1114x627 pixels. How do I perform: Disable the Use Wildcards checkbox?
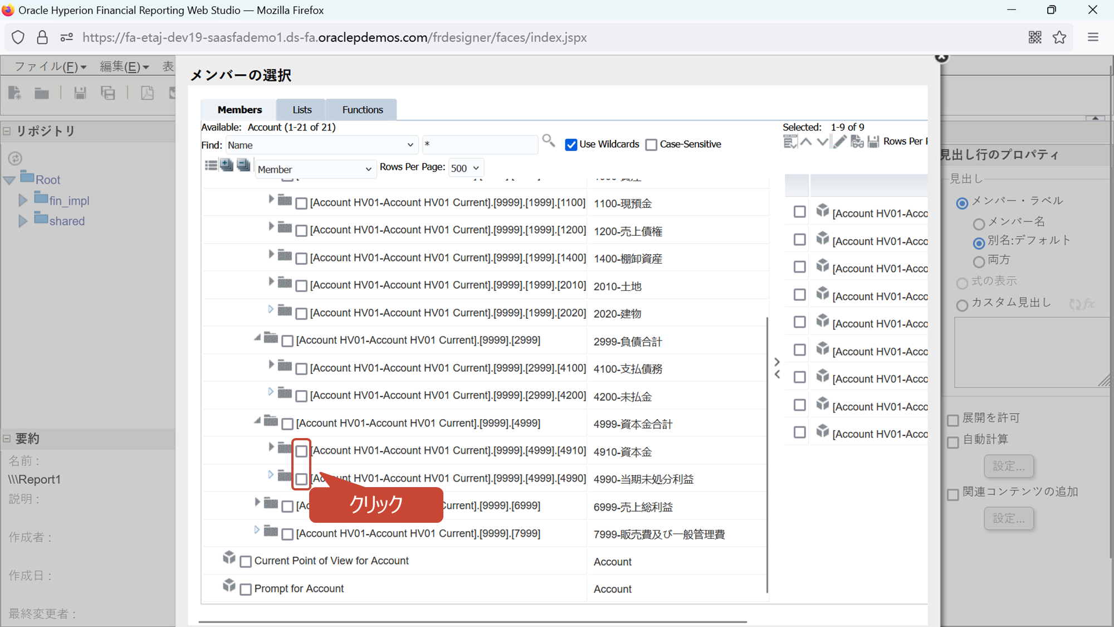coord(571,145)
